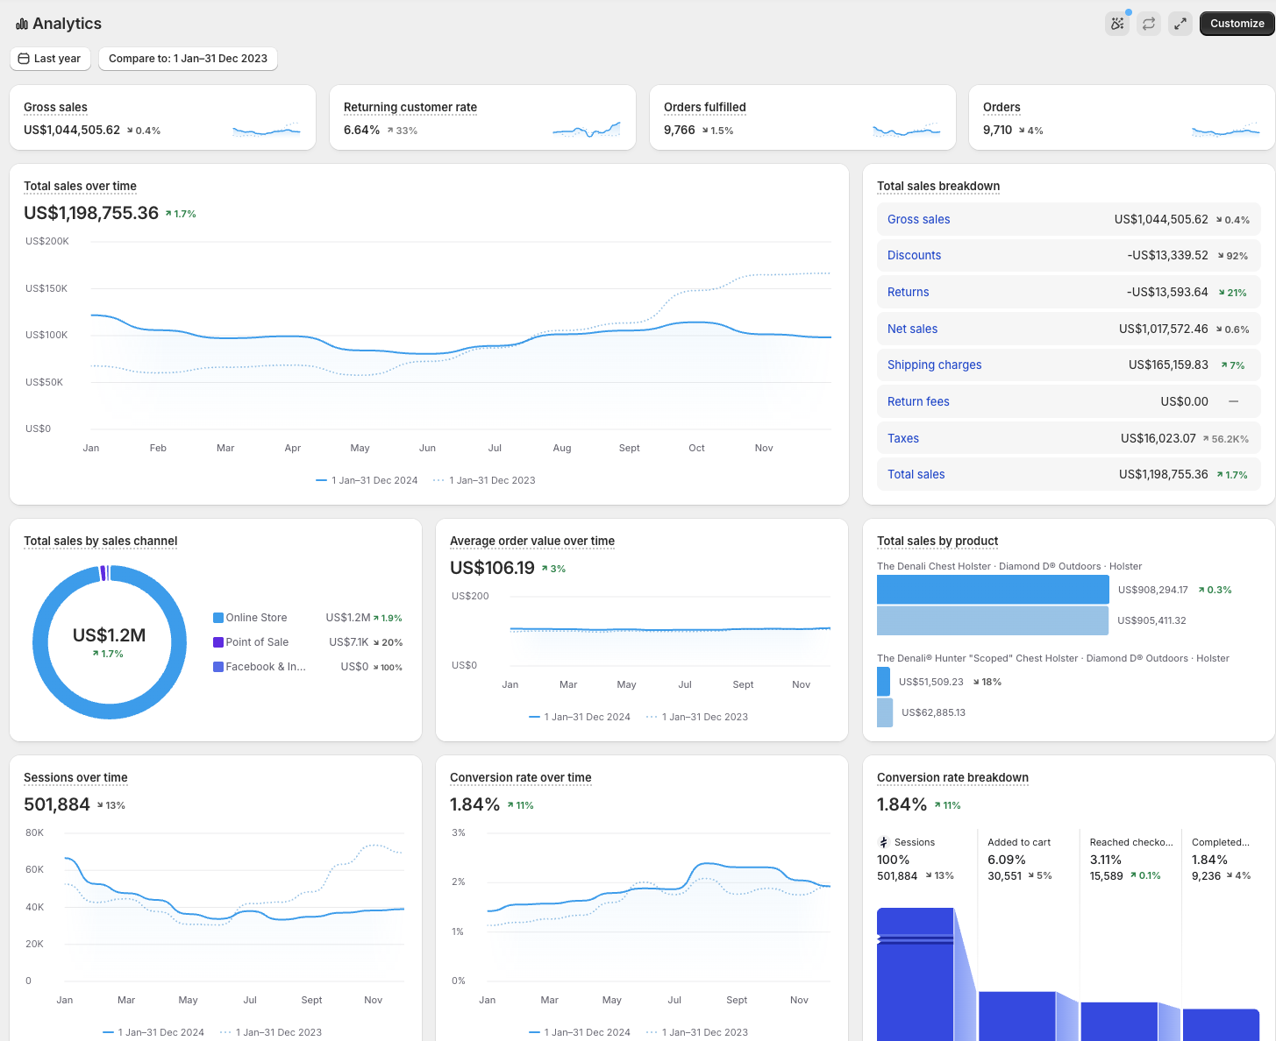Open the Returning customer rate card
This screenshot has width=1276, height=1041.
pos(482,117)
